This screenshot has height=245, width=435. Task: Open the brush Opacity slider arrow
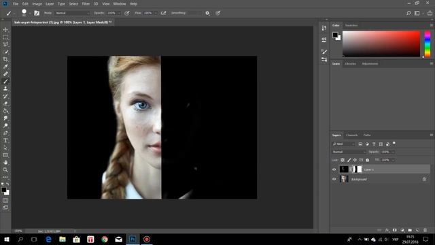click(x=119, y=13)
